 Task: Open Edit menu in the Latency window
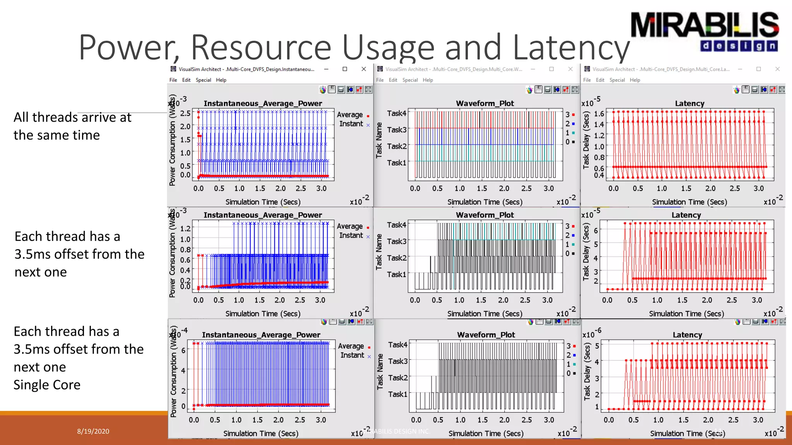(x=600, y=80)
